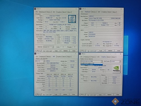This screenshot has height=106, width=141.
Task: Click Validate in the SPD window
Action: pyautogui.click(x=65, y=94)
